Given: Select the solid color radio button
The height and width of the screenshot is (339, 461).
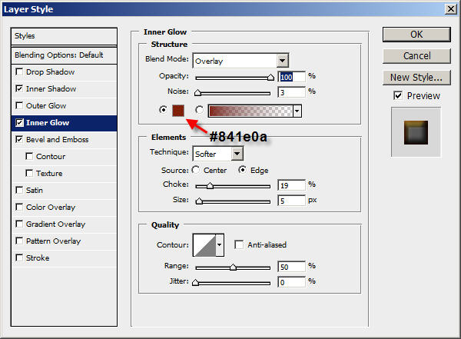Looking at the screenshot, I should coord(163,110).
